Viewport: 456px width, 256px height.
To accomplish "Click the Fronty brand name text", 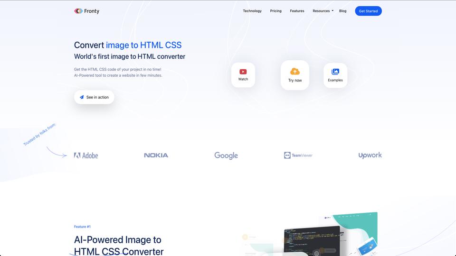I will click(x=92, y=11).
